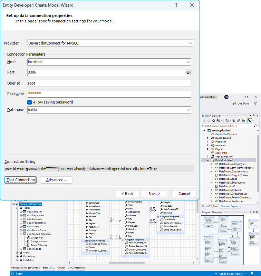Open the Package Manager Console tab
The width and height of the screenshot is (261, 276).
coord(26,268)
